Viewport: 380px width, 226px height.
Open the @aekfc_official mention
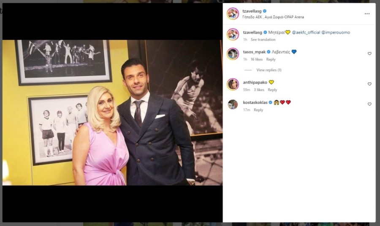point(306,32)
